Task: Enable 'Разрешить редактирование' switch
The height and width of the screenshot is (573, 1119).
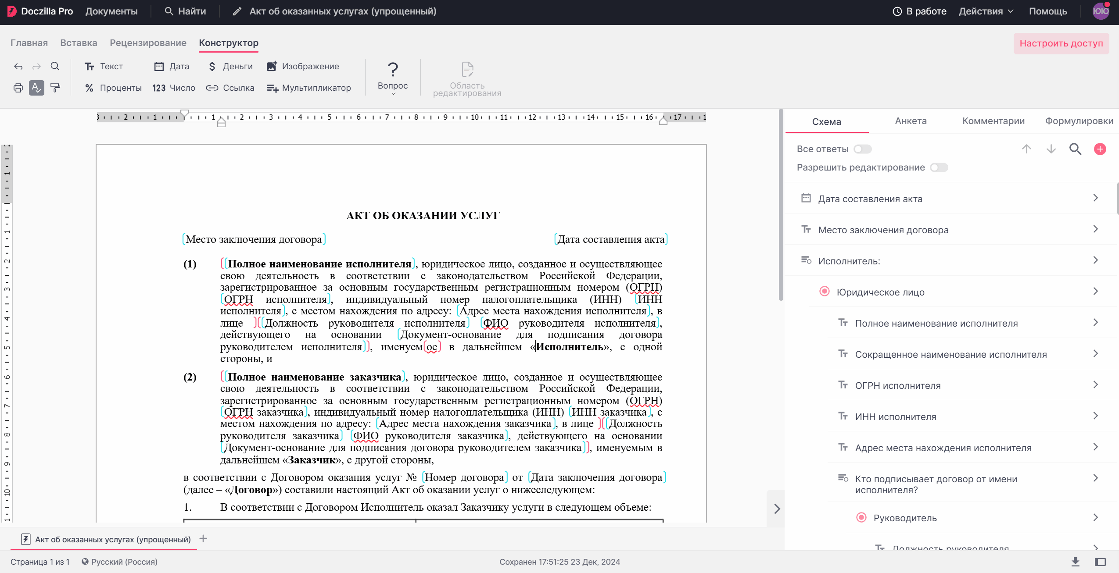Action: tap(939, 168)
